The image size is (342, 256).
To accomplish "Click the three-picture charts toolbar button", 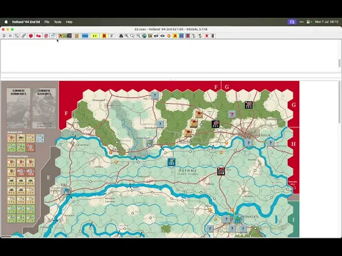I will pos(65,36).
